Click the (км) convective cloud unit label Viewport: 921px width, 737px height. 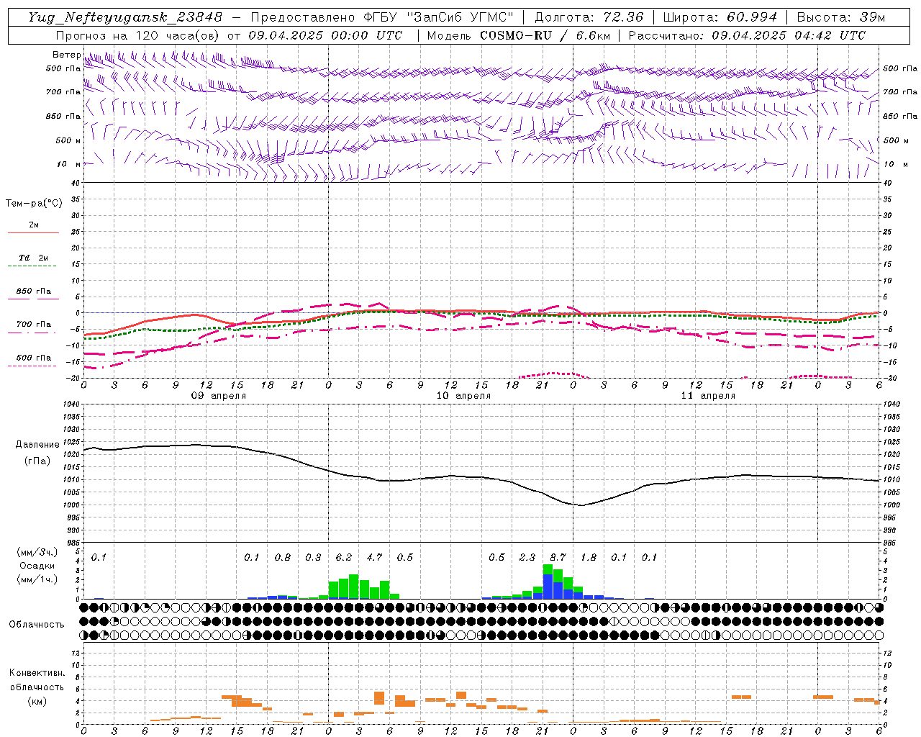(x=37, y=701)
